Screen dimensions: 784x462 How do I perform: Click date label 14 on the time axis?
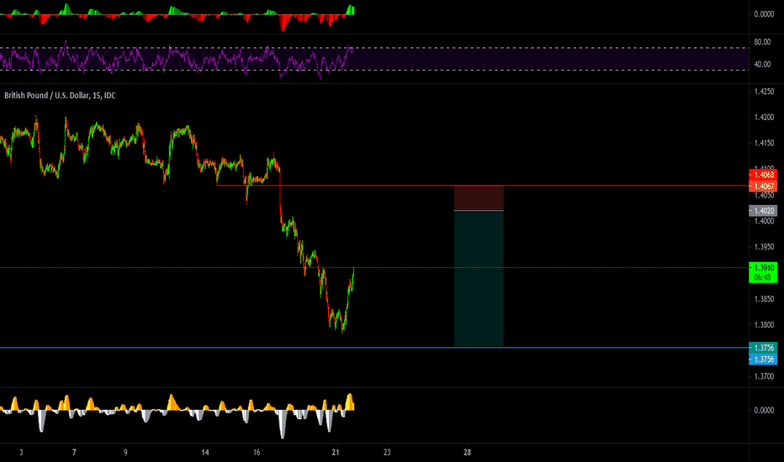pos(205,453)
